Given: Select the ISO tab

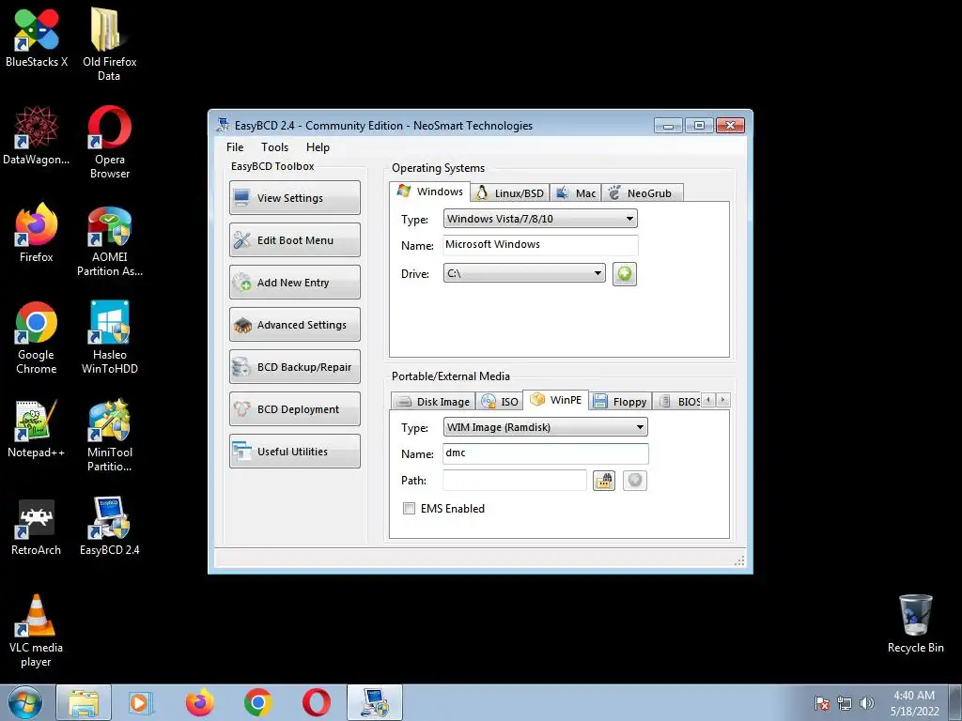Looking at the screenshot, I should click(x=500, y=402).
